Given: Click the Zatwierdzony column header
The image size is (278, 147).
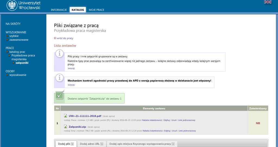Looking at the screenshot, I should pyautogui.click(x=258, y=108).
